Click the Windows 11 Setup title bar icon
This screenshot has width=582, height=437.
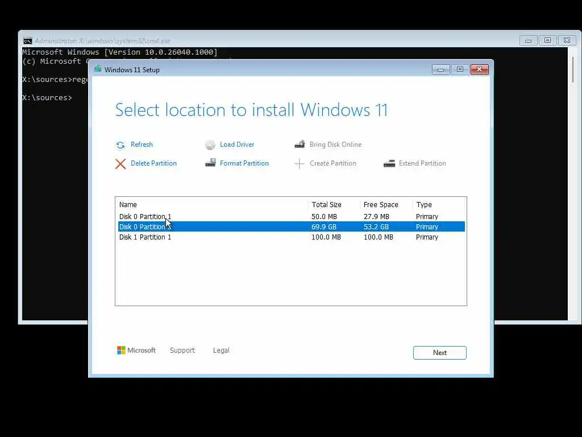(98, 68)
